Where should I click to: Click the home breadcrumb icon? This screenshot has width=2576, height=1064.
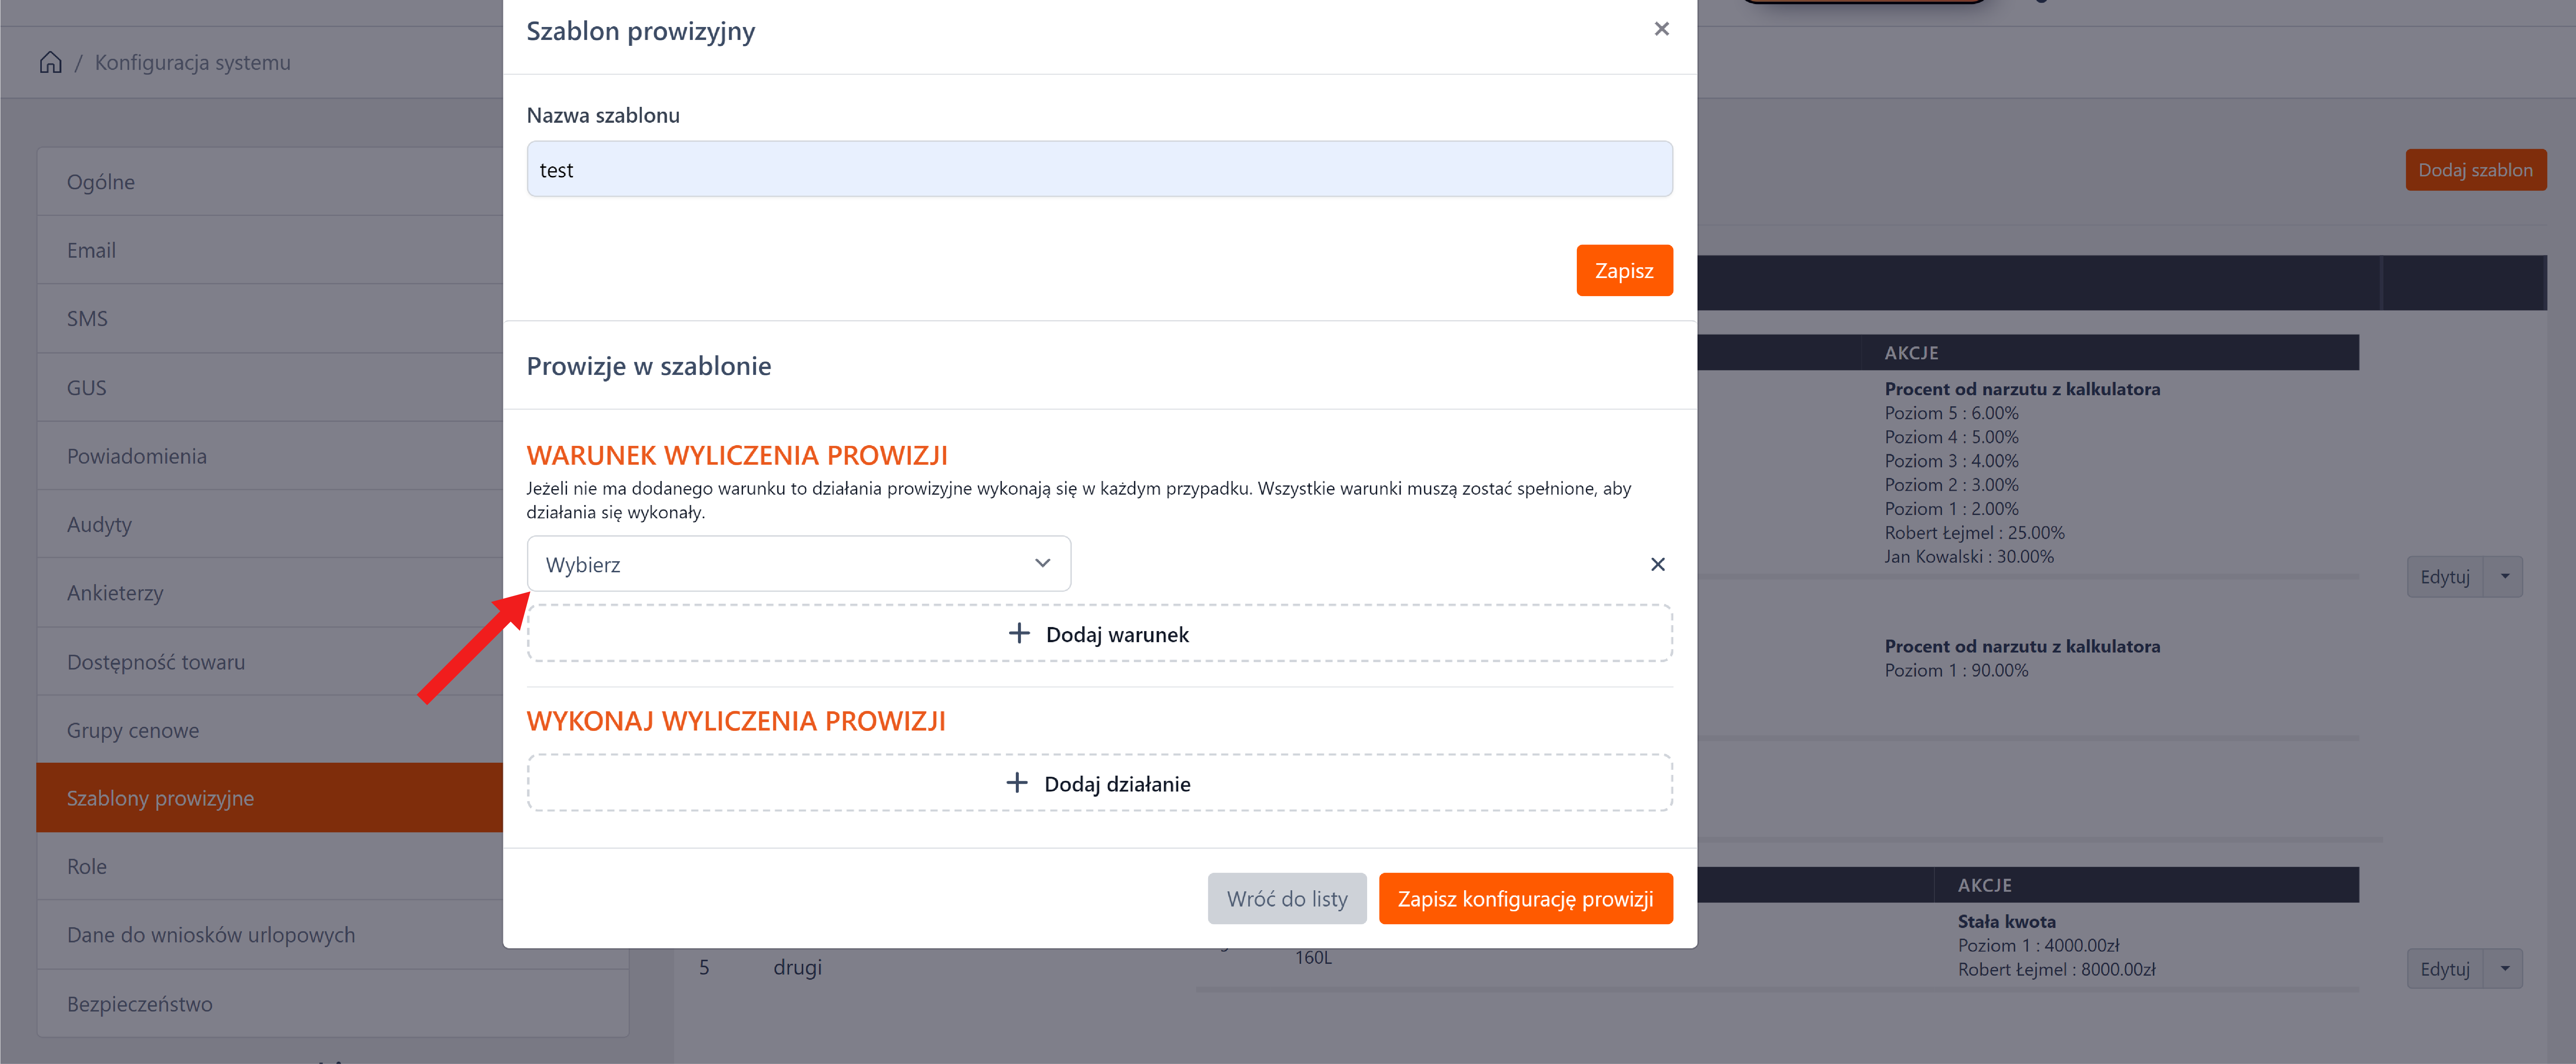point(50,62)
